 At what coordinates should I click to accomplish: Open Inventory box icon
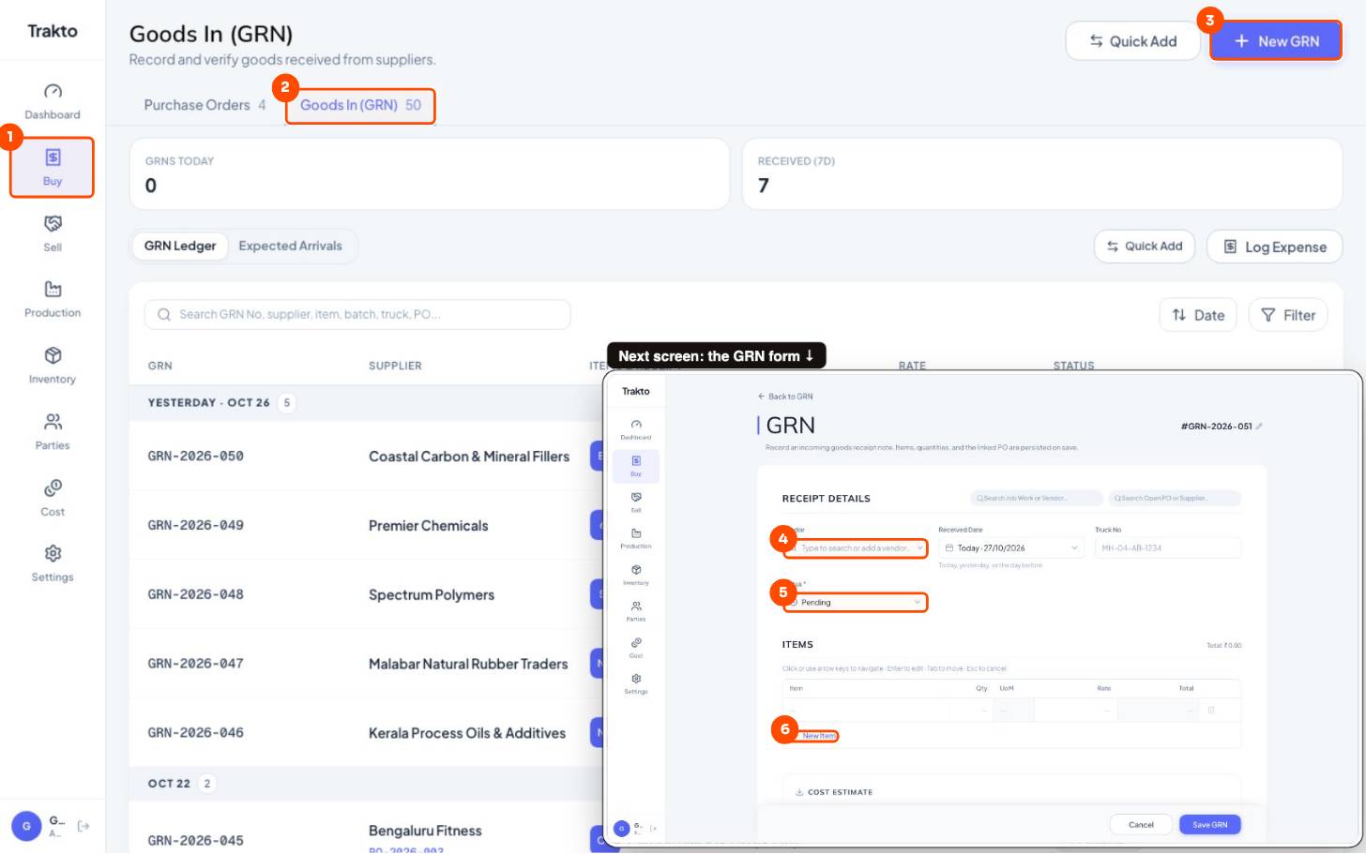pos(53,366)
